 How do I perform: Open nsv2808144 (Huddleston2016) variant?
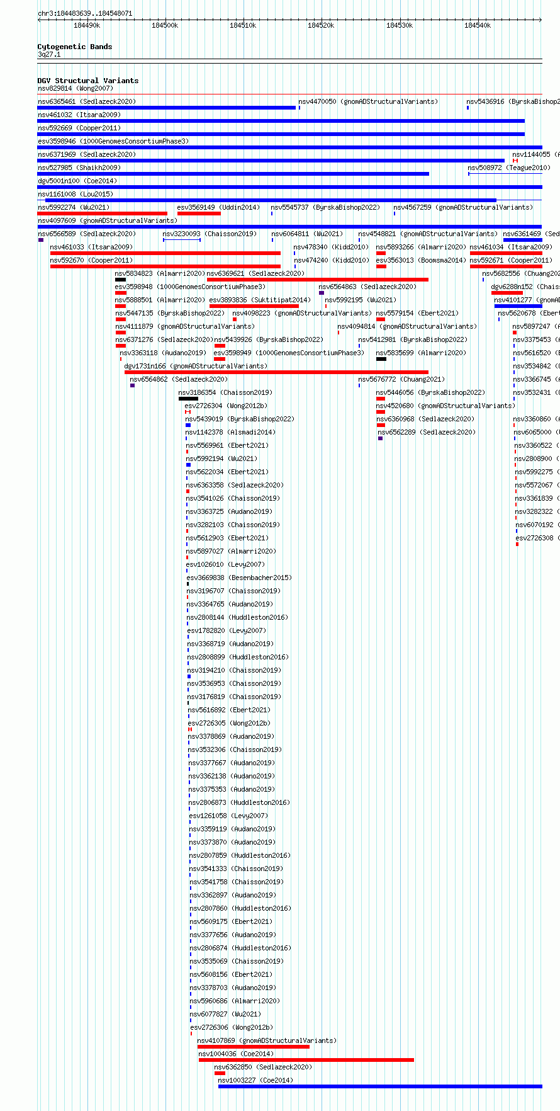[x=238, y=617]
